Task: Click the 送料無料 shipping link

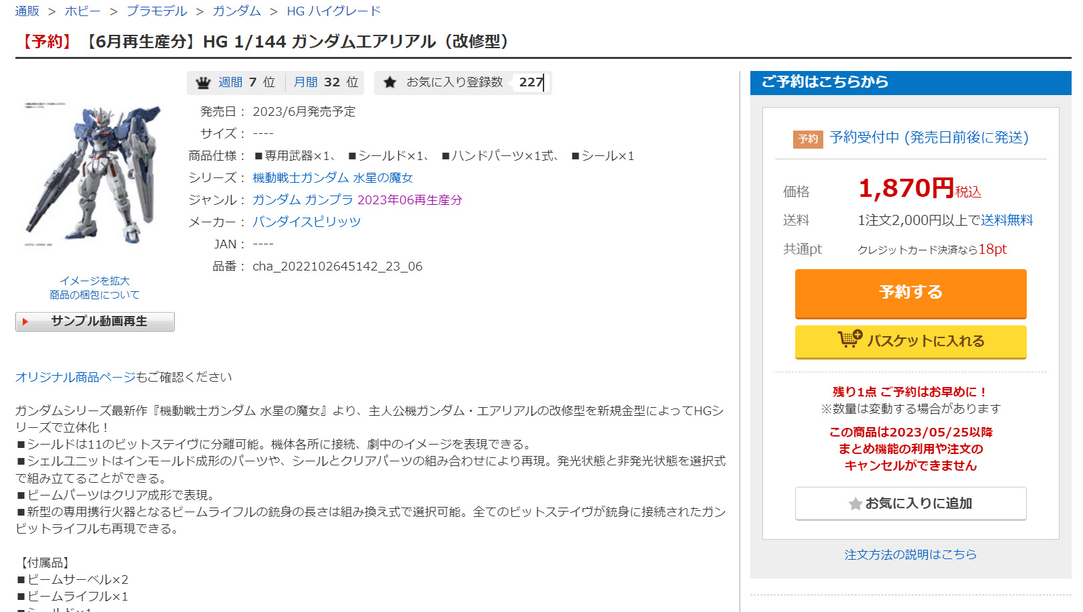Action: tap(1007, 220)
